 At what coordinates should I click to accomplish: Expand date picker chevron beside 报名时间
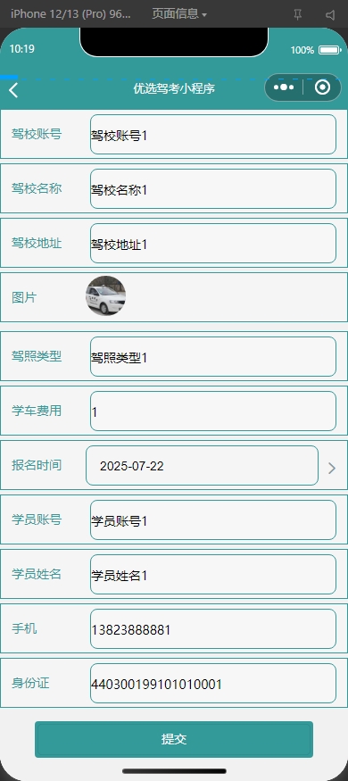click(332, 468)
